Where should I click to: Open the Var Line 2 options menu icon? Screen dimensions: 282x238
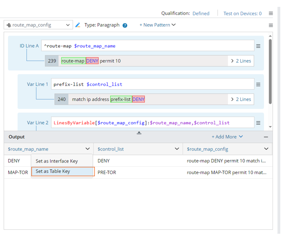[258, 123]
